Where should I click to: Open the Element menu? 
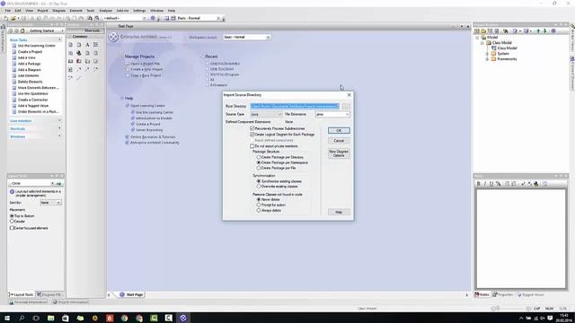[x=75, y=11]
